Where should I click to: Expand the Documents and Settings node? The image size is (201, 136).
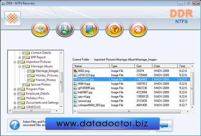tap(15, 103)
